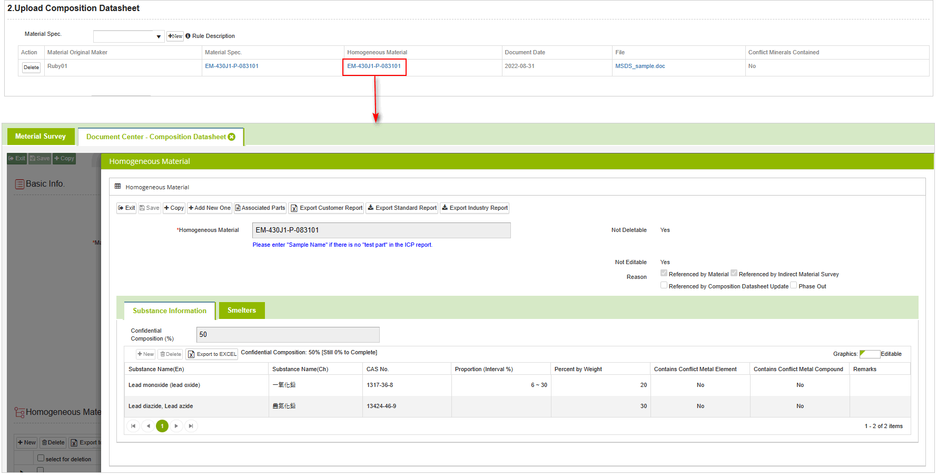Image resolution: width=937 pixels, height=475 pixels.
Task: Click Export Standard Report download button
Action: point(402,208)
